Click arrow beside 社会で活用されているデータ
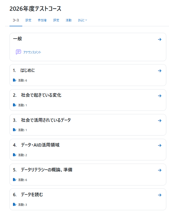 pos(160,121)
